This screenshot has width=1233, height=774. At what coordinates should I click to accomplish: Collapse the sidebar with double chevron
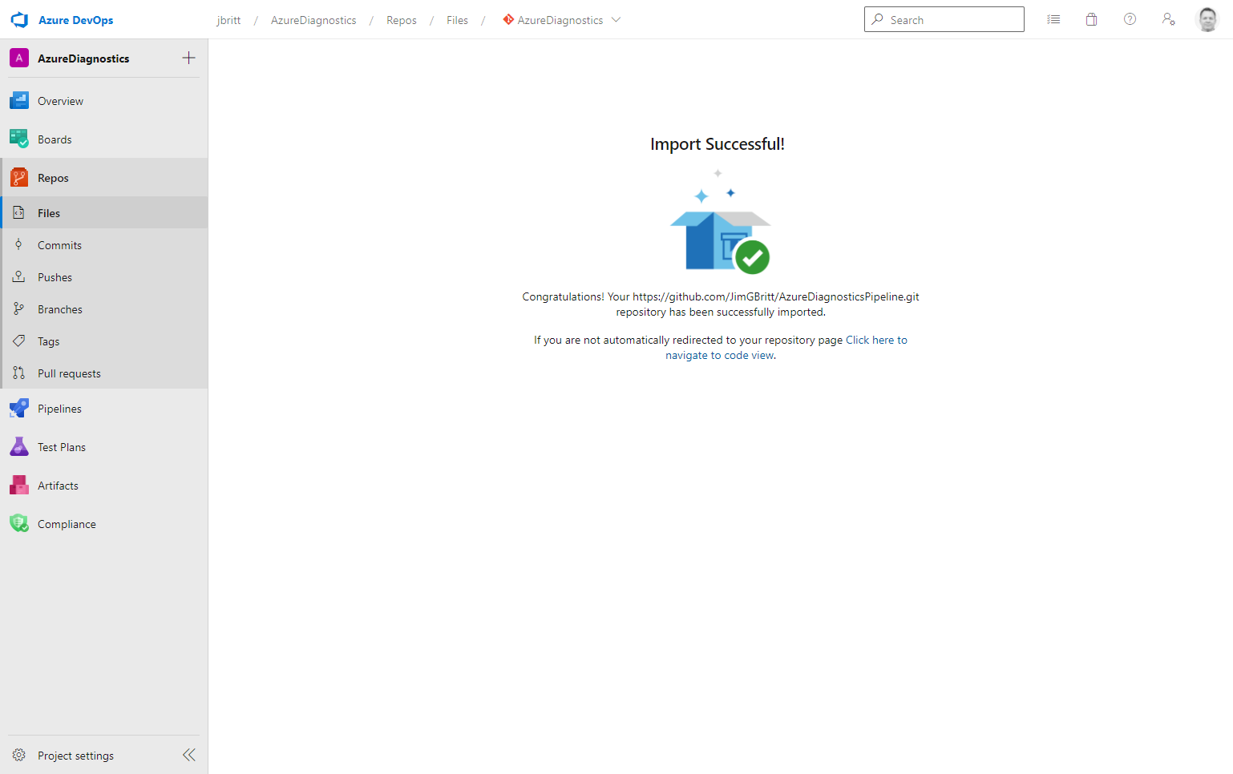(189, 755)
